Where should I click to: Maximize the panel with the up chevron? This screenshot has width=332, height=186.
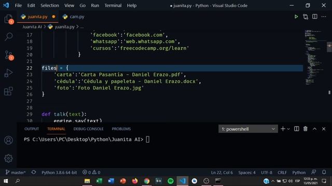point(315,129)
